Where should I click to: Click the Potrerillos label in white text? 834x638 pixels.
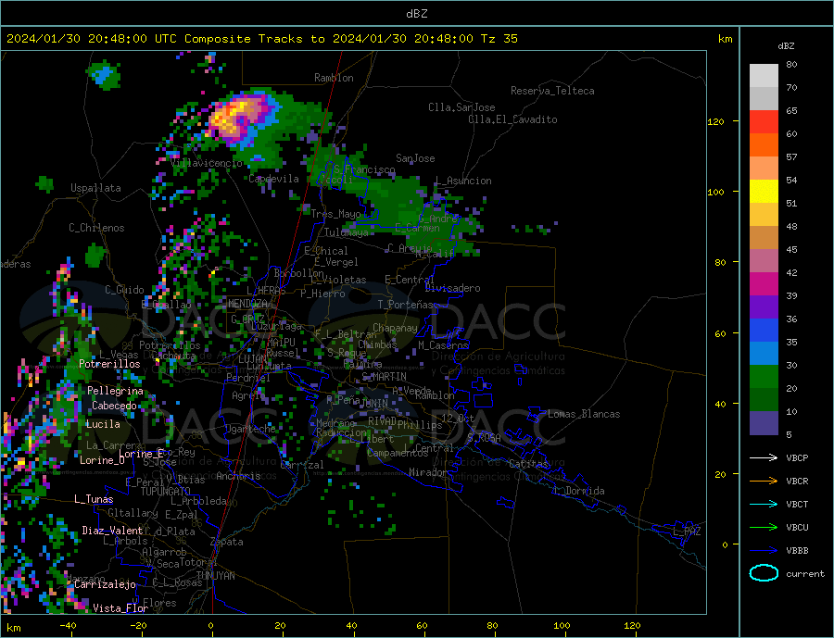109,364
